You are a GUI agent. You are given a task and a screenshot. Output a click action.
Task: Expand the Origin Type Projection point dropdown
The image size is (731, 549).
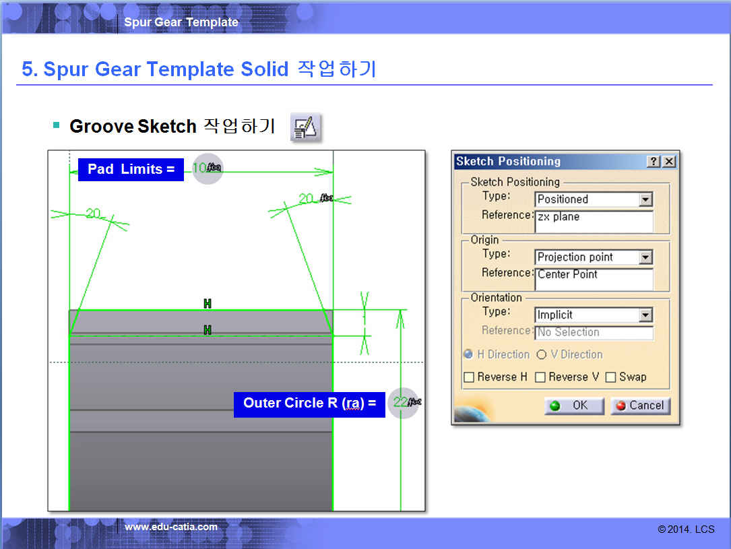tap(645, 257)
